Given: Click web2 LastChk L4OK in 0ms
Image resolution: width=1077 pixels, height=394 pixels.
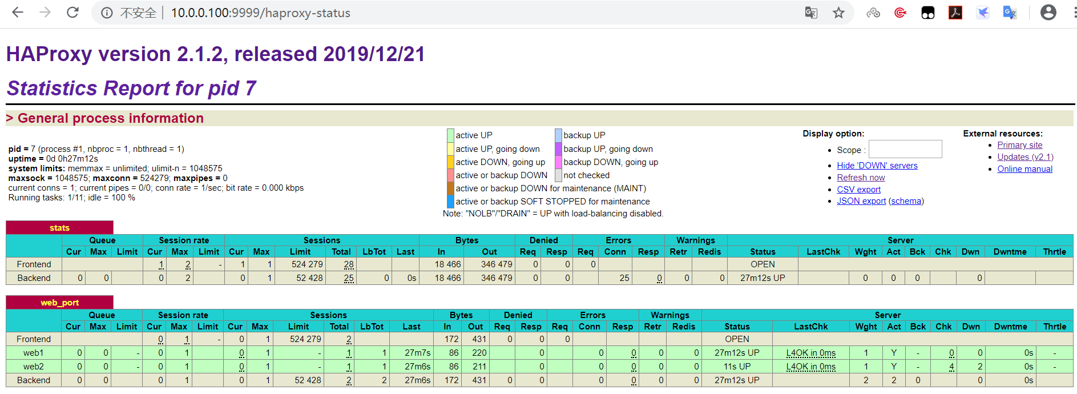Looking at the screenshot, I should (x=810, y=367).
